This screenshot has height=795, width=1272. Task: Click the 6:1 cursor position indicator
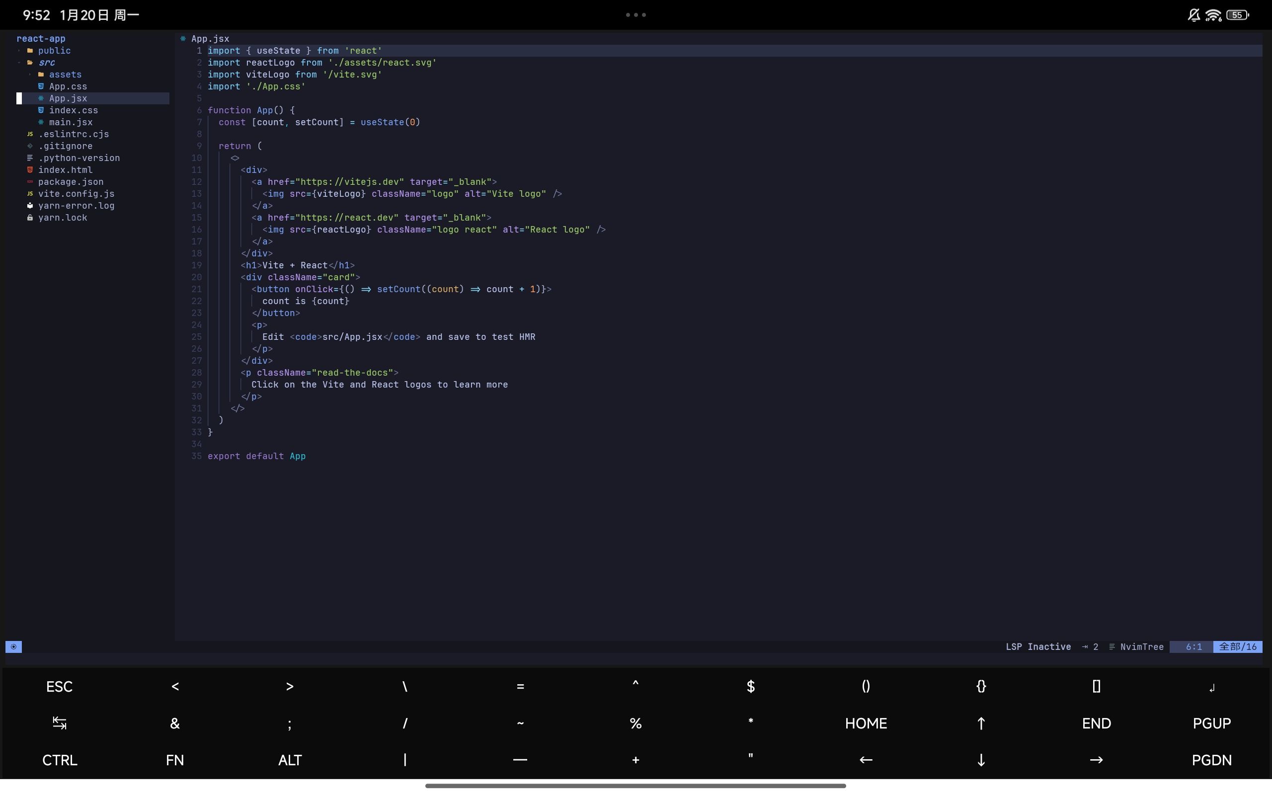(1193, 647)
